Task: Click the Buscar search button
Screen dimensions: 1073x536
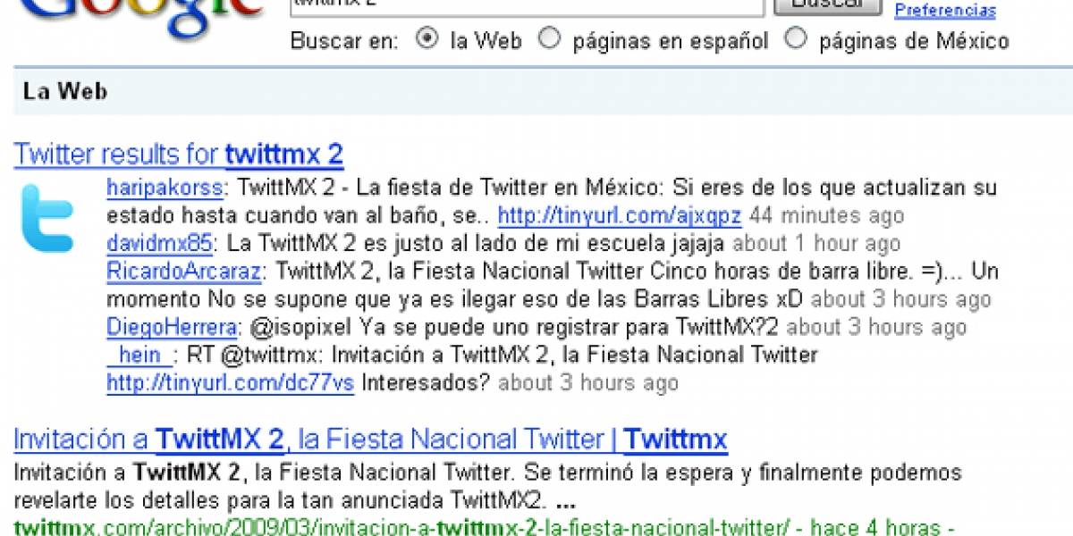Action: 828,7
